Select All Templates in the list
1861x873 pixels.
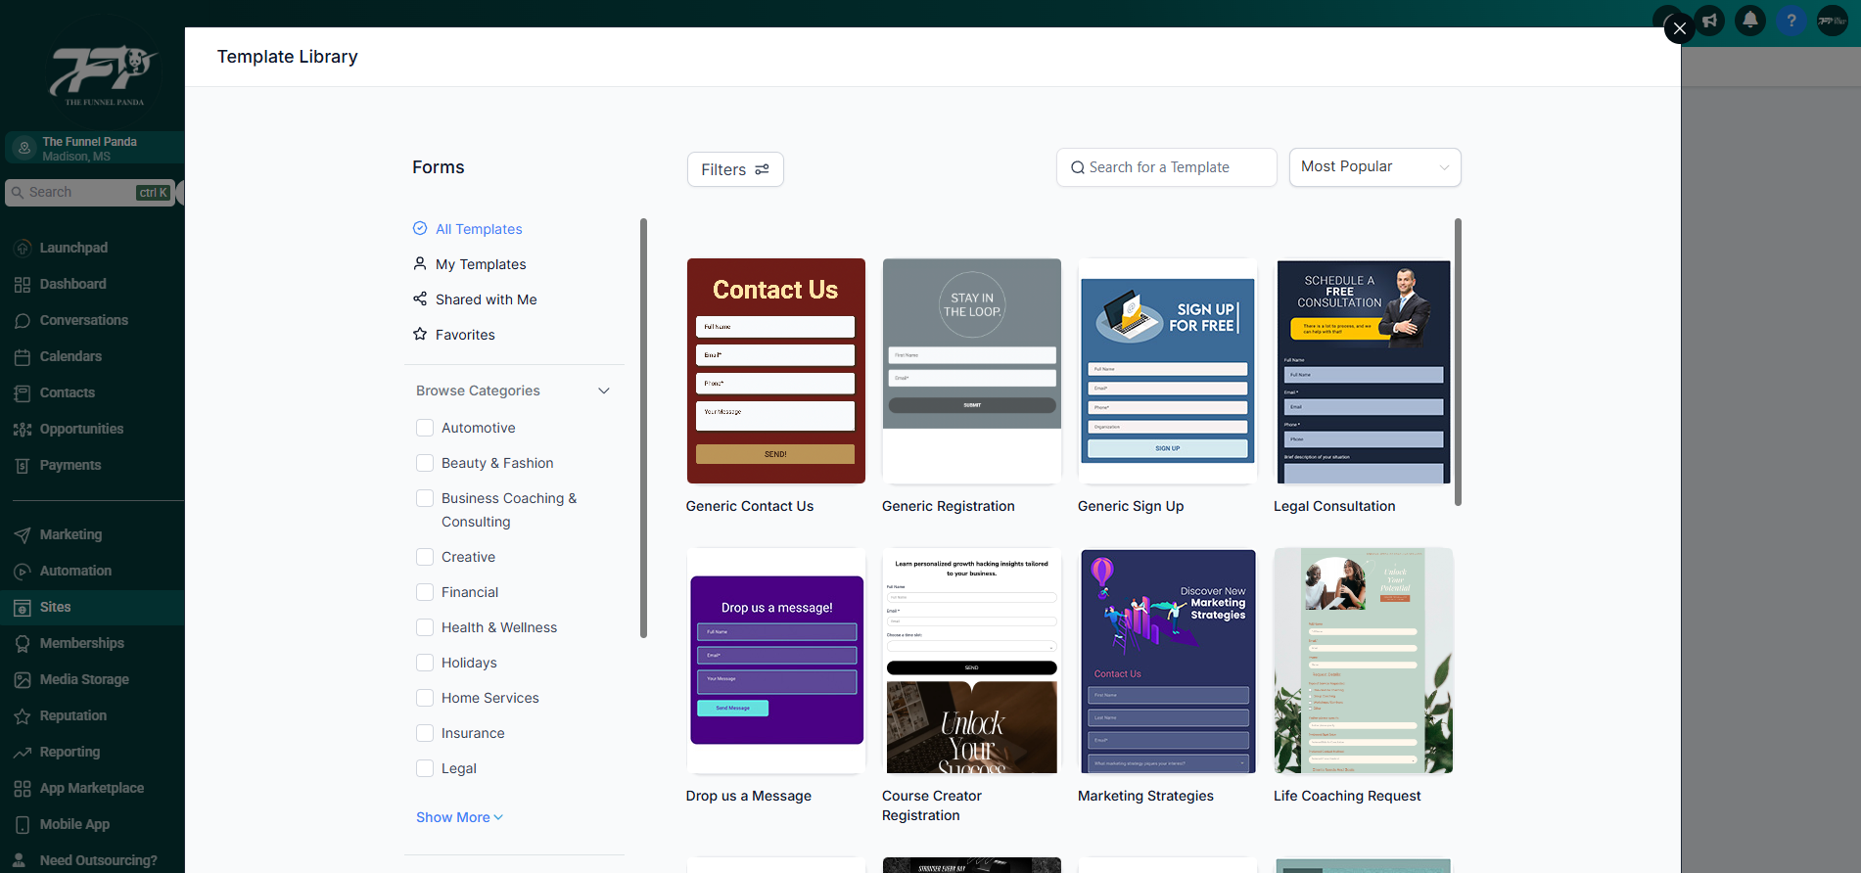[x=478, y=229]
